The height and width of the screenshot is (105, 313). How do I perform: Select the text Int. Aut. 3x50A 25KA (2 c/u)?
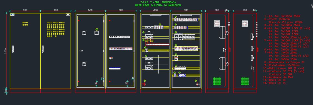(289, 37)
